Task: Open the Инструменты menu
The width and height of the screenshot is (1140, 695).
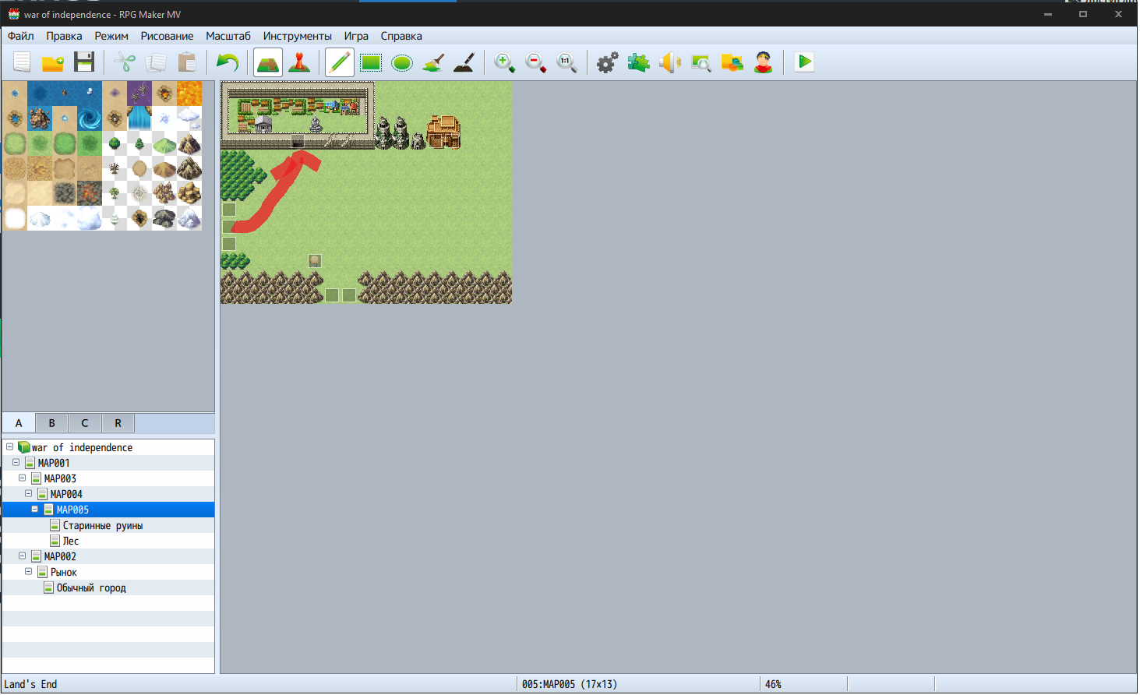Action: point(297,36)
